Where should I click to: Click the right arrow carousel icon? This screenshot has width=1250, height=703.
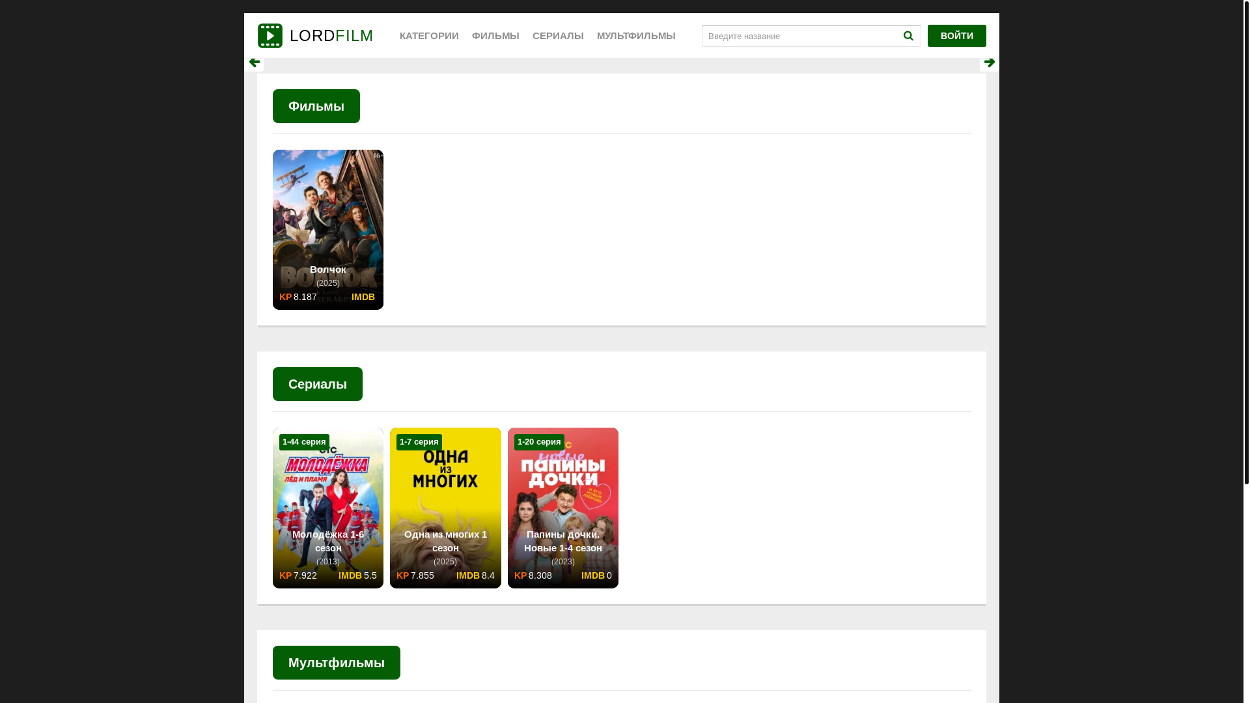[x=990, y=62]
